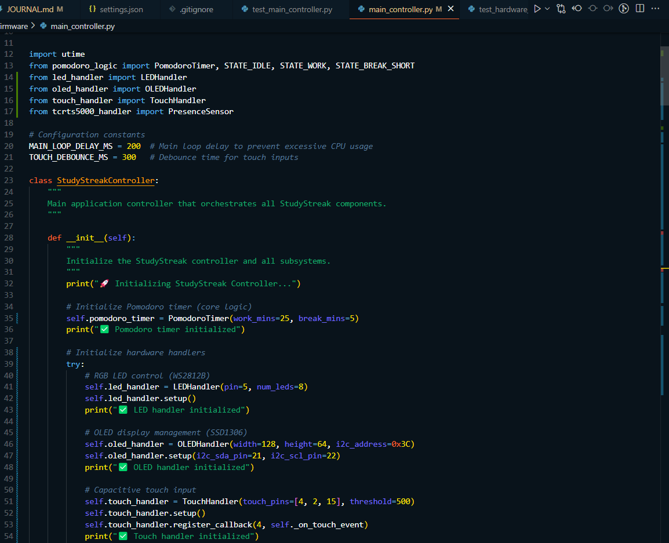The width and height of the screenshot is (669, 543).
Task: Open More Actions ellipsis menu
Action: pos(655,9)
